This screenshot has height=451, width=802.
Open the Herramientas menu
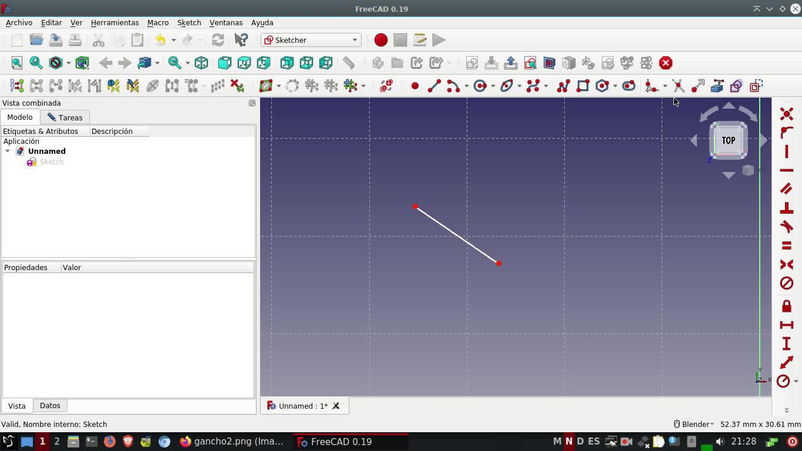coord(114,22)
